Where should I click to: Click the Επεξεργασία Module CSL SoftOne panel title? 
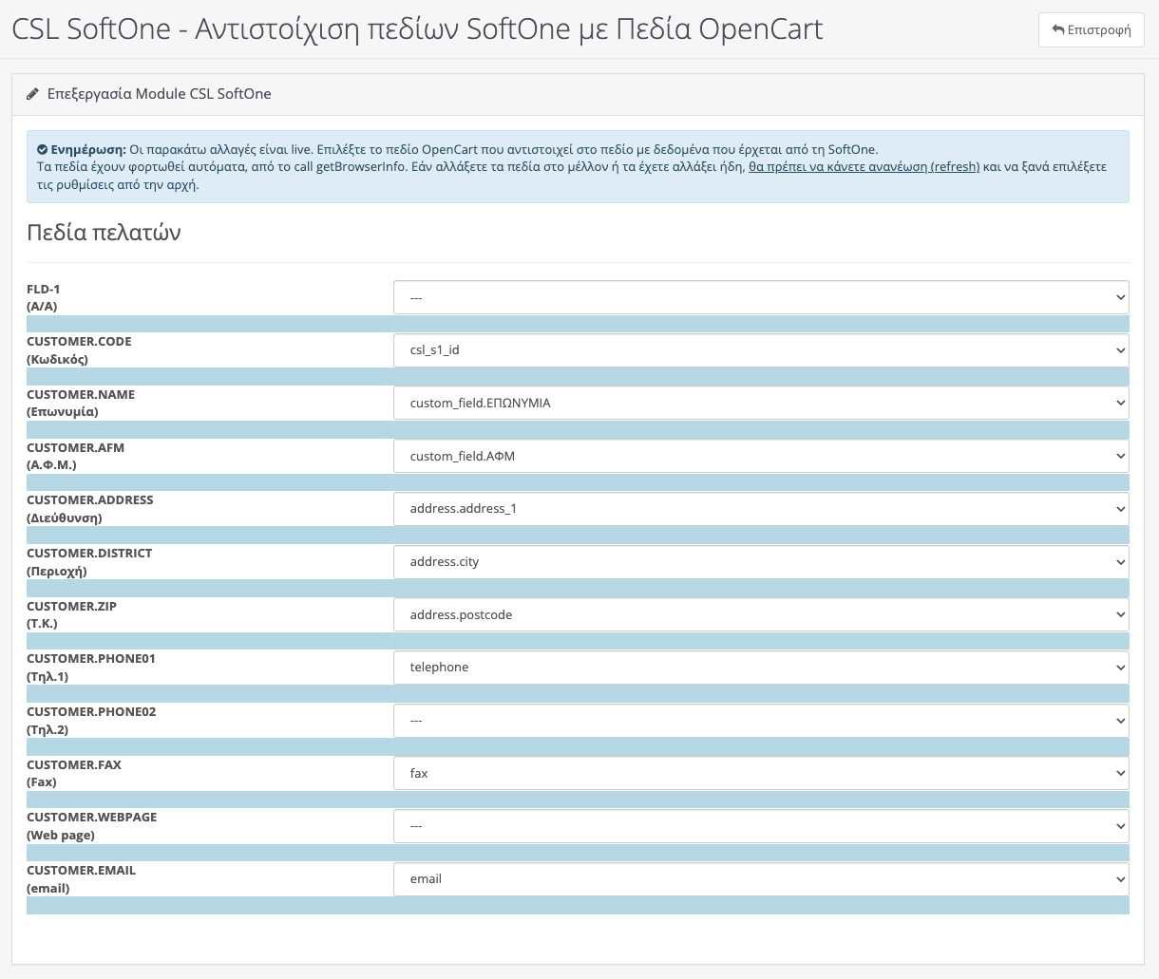point(159,94)
